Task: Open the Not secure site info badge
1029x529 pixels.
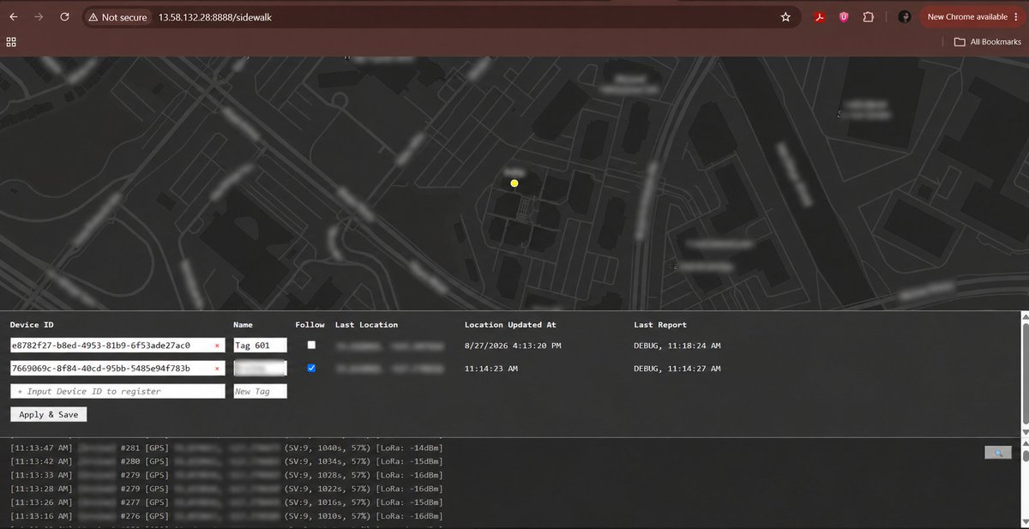Action: coord(117,17)
